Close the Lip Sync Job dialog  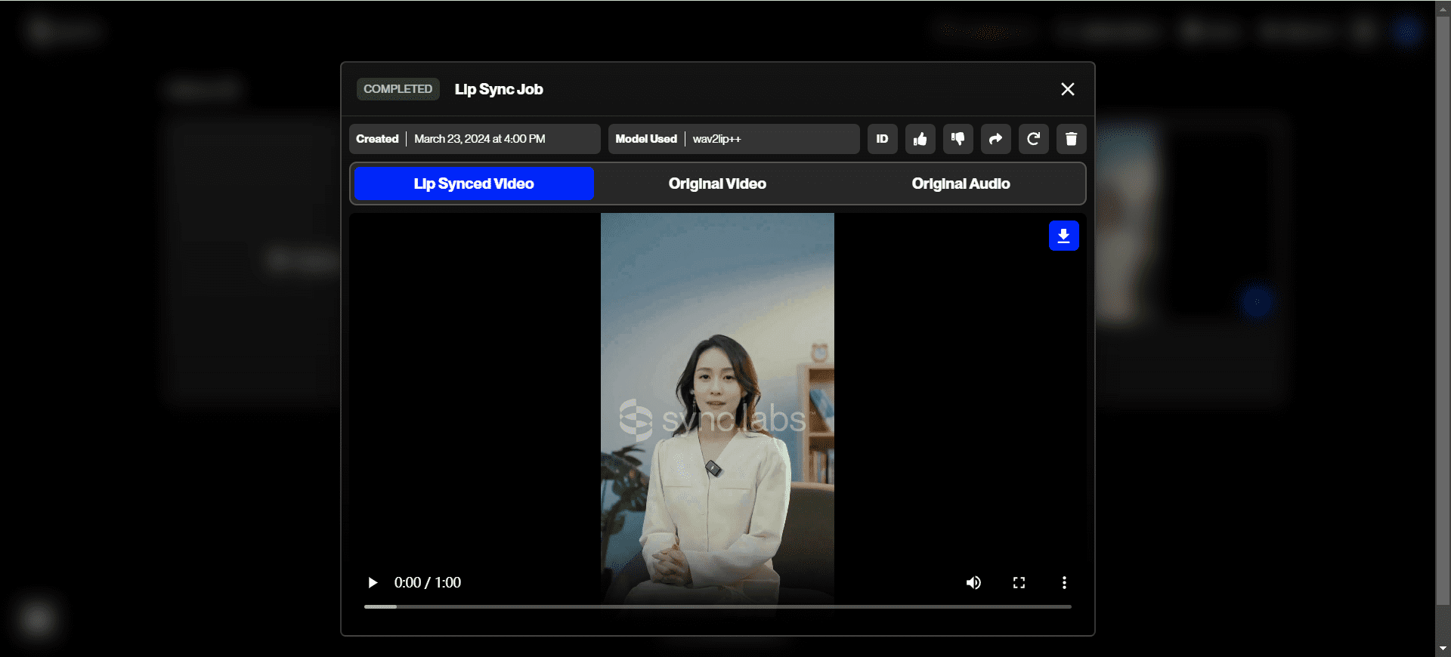pos(1067,89)
